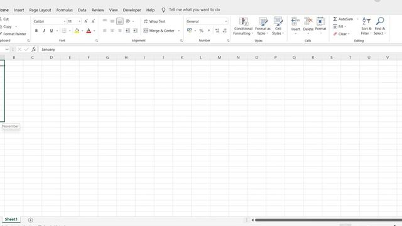This screenshot has width=402, height=226.
Task: Apply borders to cell
Action: pyautogui.click(x=64, y=31)
